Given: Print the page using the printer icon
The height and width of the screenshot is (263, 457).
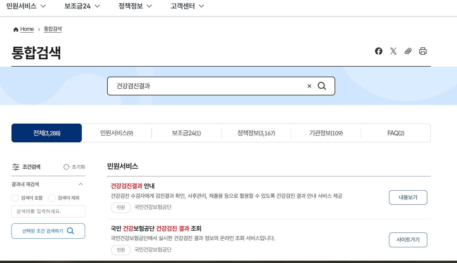Looking at the screenshot, I should (x=423, y=51).
